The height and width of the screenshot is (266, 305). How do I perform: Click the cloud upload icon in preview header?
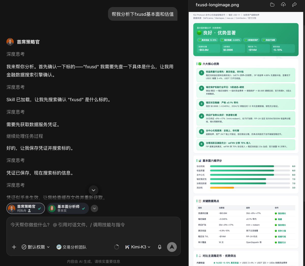pyautogui.click(x=283, y=5)
